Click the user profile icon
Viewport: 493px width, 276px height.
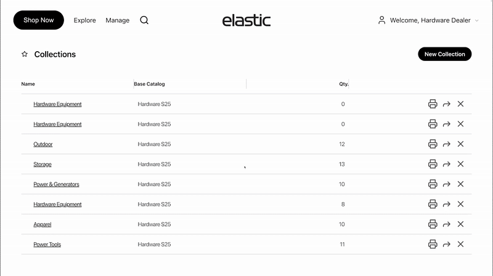pos(382,20)
